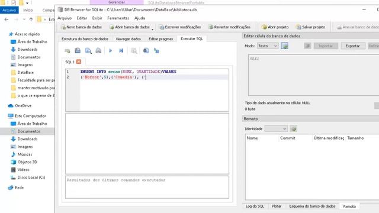This screenshot has width=379, height=213.
Task: Click Anexar banco de dados
Action: (358, 27)
